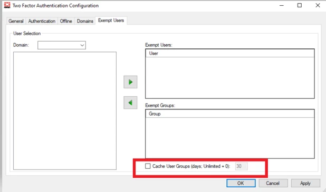Click the OK button
326x192 pixels.
point(241,183)
